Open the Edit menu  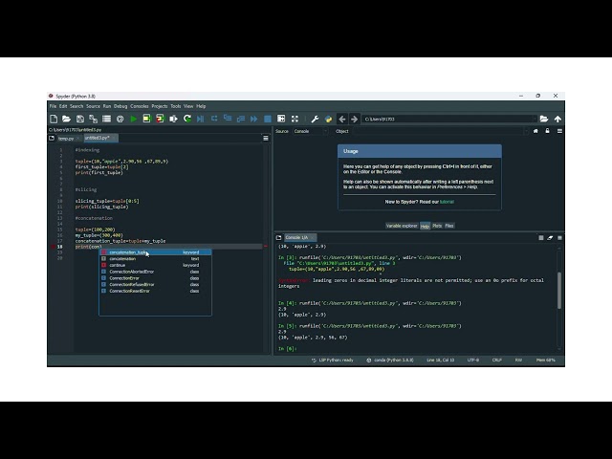[x=63, y=106]
